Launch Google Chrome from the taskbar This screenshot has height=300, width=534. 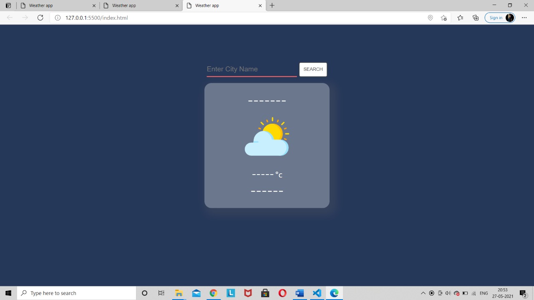pyautogui.click(x=213, y=293)
